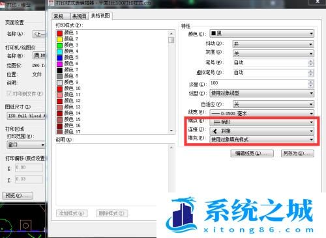Click the 删除样式 button
Image resolution: width=326 pixels, height=238 pixels.
point(112,213)
